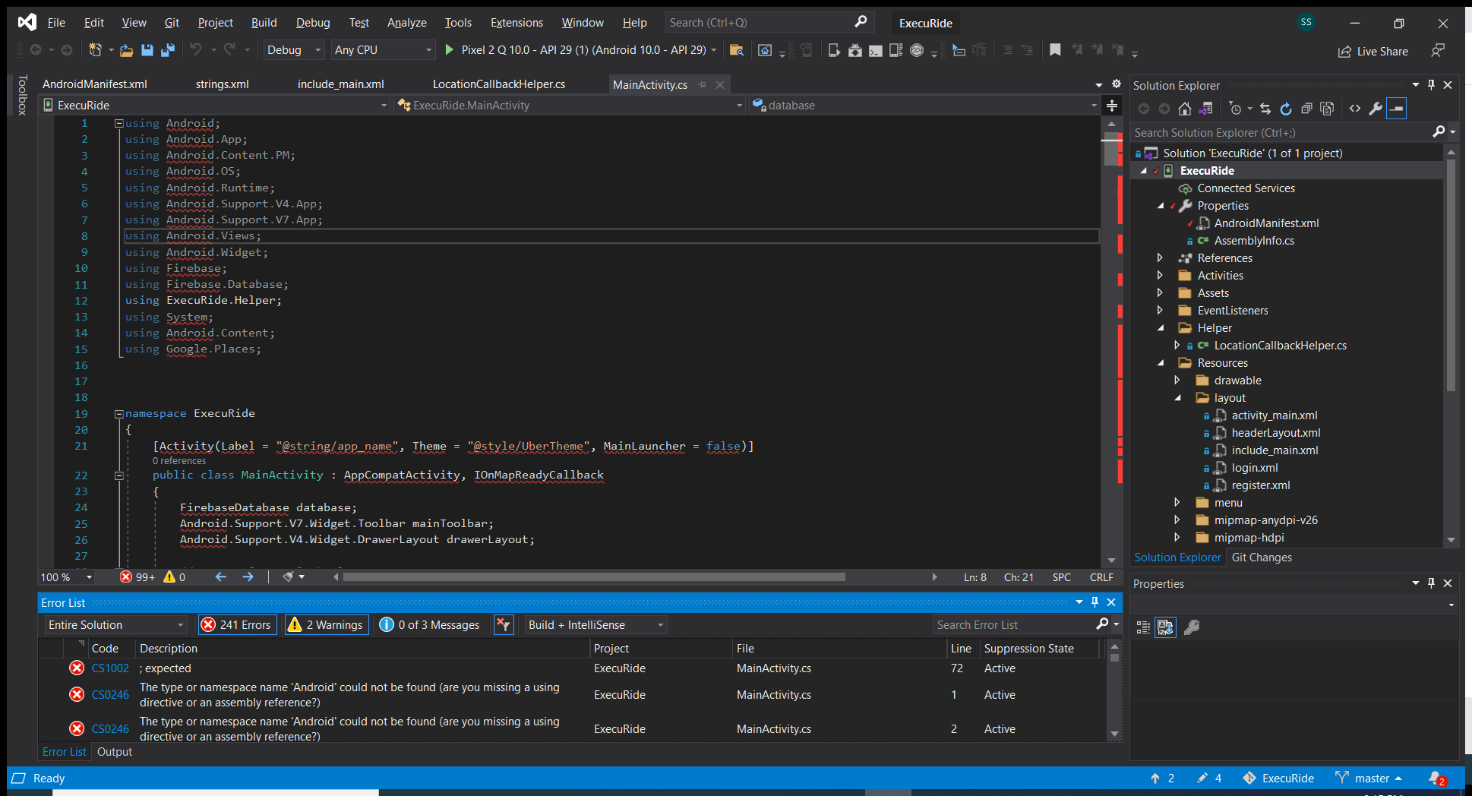Expand the References node in Solution Explorer

click(1159, 257)
